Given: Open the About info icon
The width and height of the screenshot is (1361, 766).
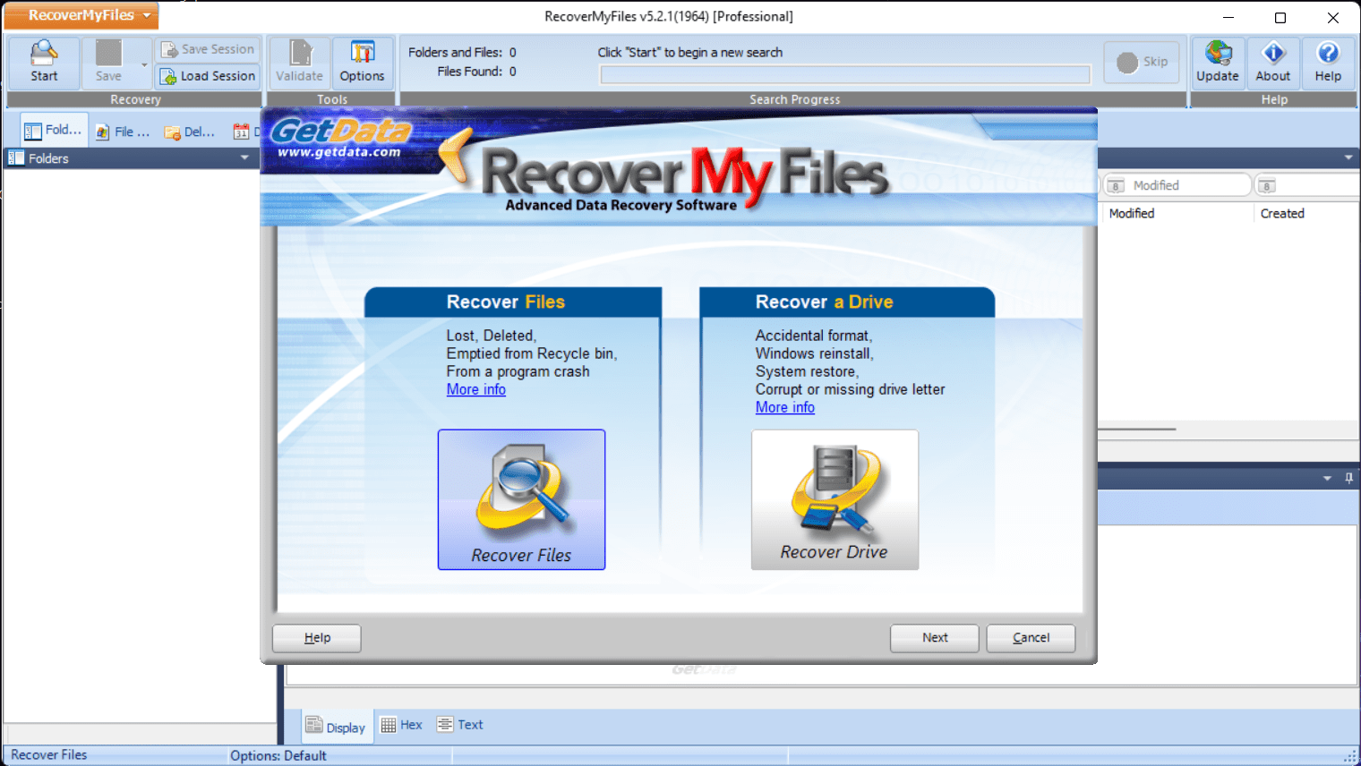Looking at the screenshot, I should [x=1272, y=62].
